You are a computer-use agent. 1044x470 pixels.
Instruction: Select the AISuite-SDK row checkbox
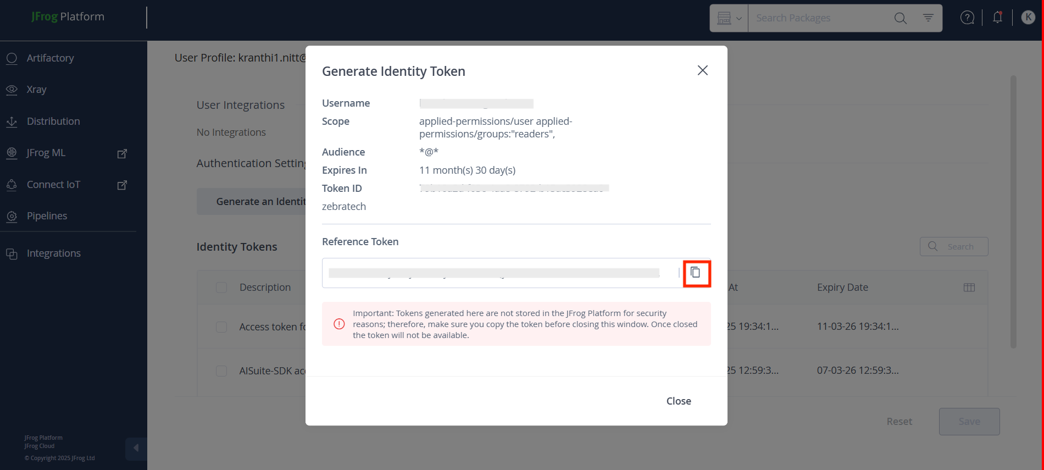click(x=221, y=371)
